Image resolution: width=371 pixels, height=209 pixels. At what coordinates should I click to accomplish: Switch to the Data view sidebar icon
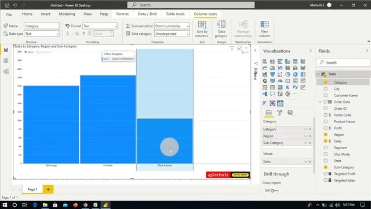(x=6, y=60)
